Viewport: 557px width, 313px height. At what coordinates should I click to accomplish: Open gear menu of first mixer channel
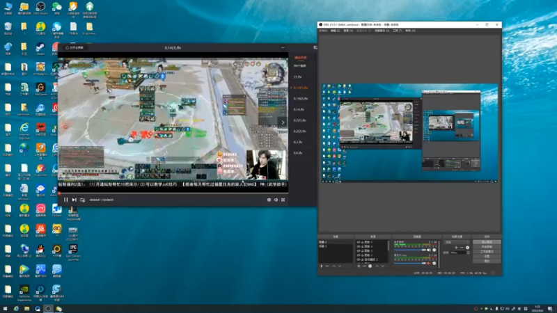(434, 250)
